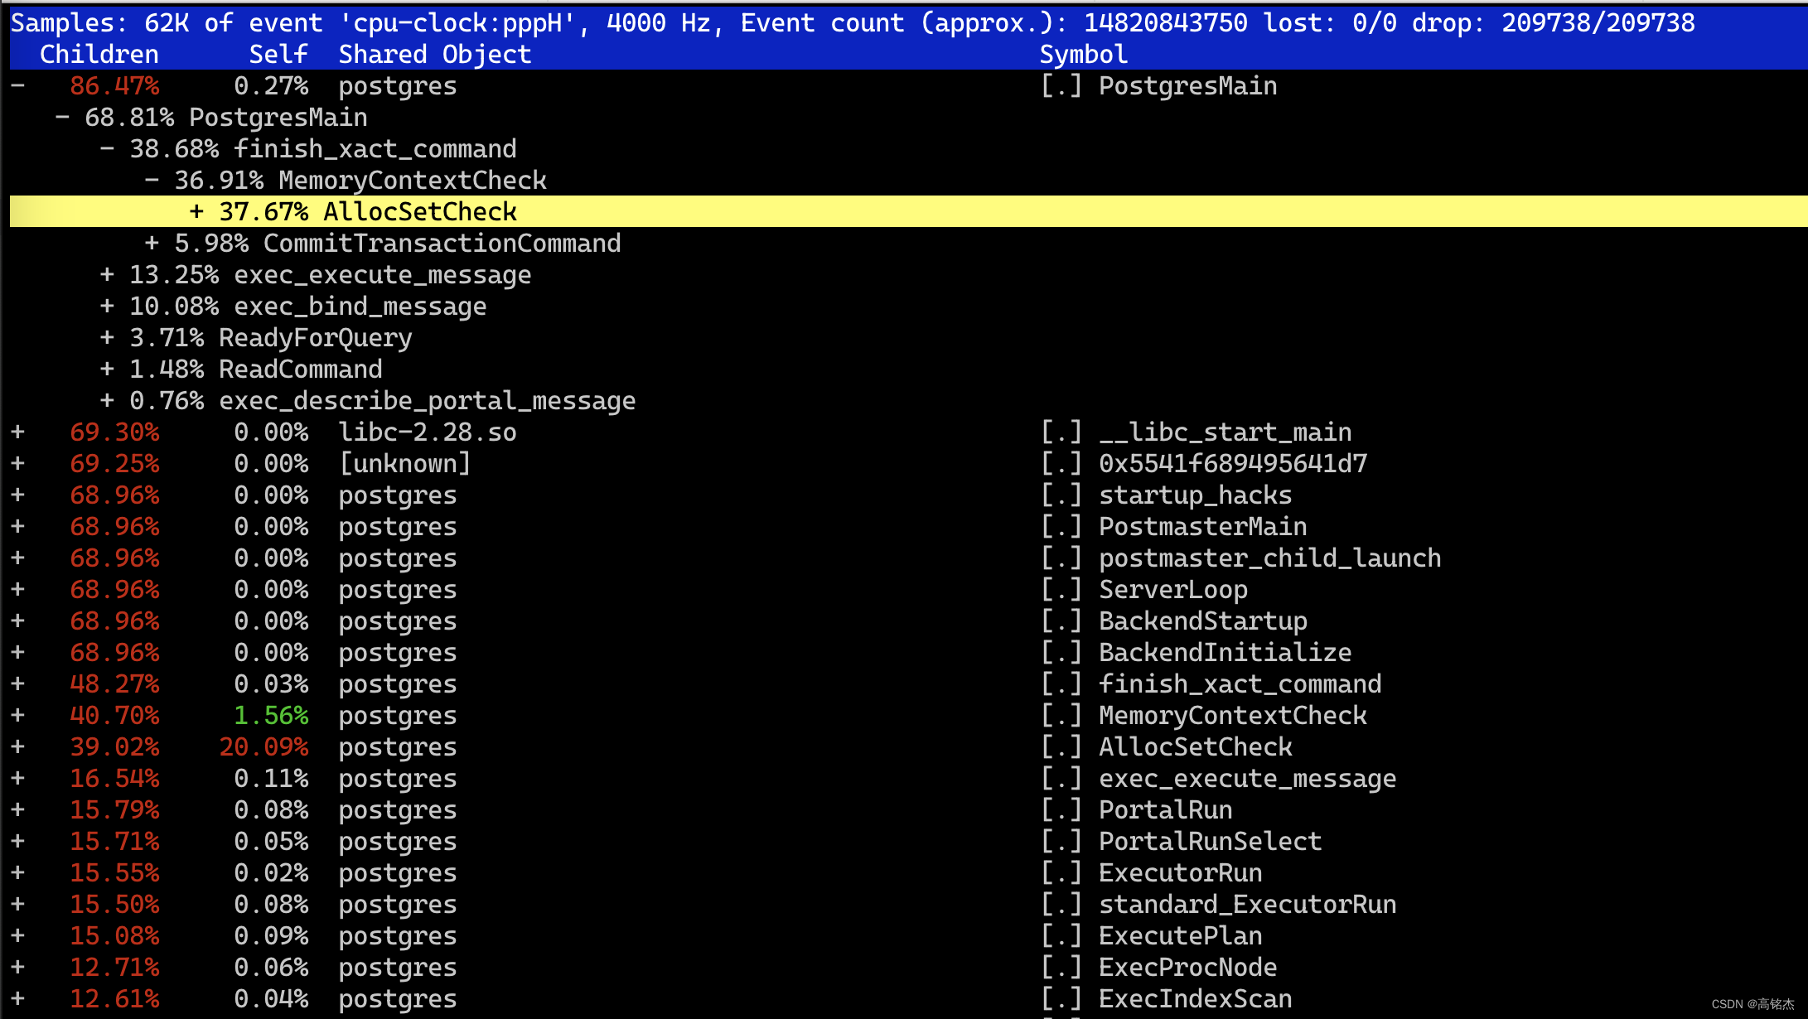Click the Symbol column header
This screenshot has width=1808, height=1019.
coord(1084,55)
